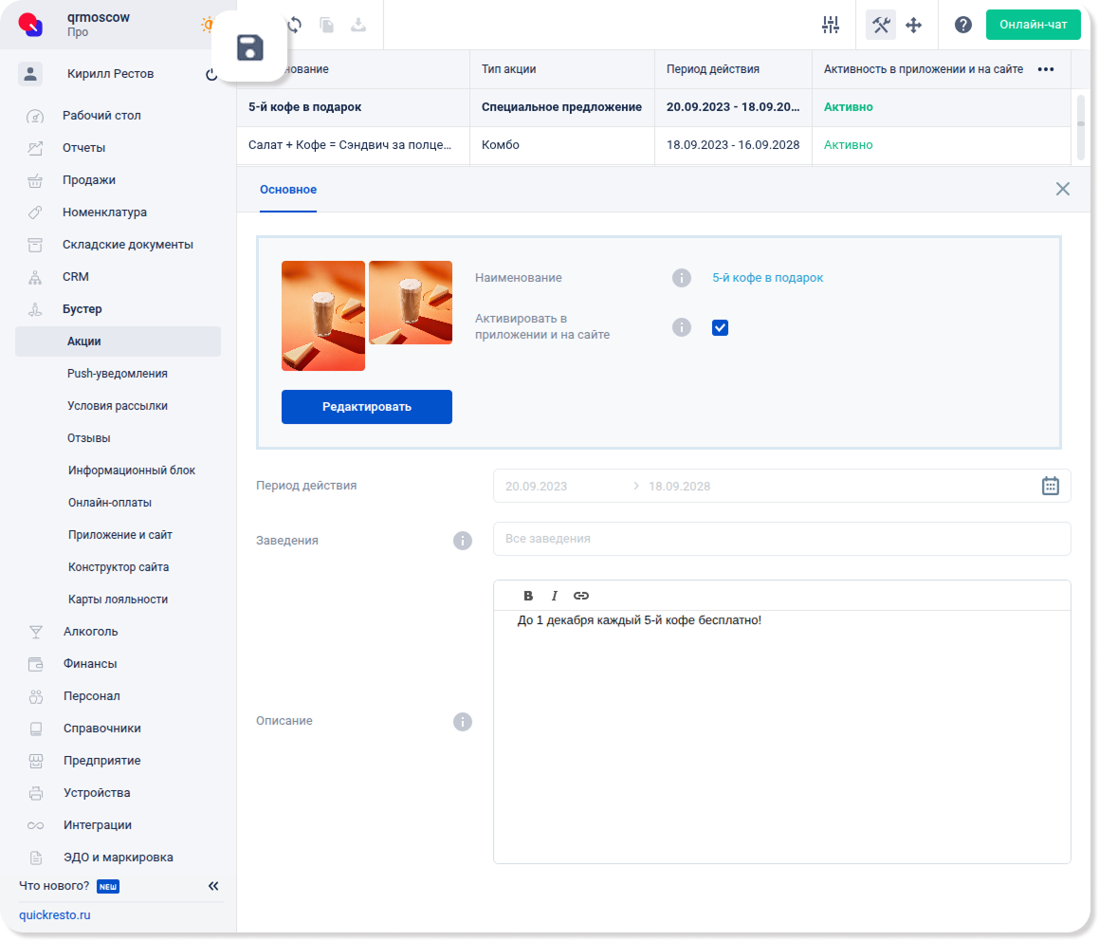Open the calendar date picker icon

coord(1050,486)
